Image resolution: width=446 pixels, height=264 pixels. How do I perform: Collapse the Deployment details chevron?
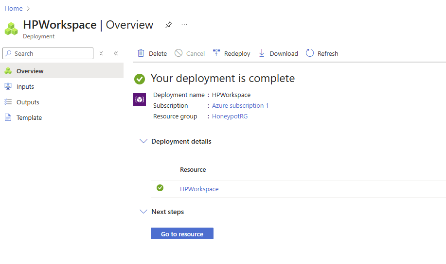pyautogui.click(x=143, y=141)
